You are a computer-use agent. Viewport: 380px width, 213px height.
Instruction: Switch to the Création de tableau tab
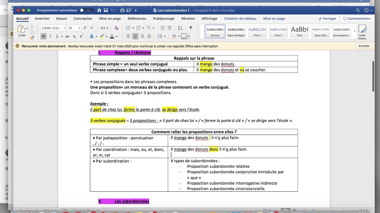point(240,18)
